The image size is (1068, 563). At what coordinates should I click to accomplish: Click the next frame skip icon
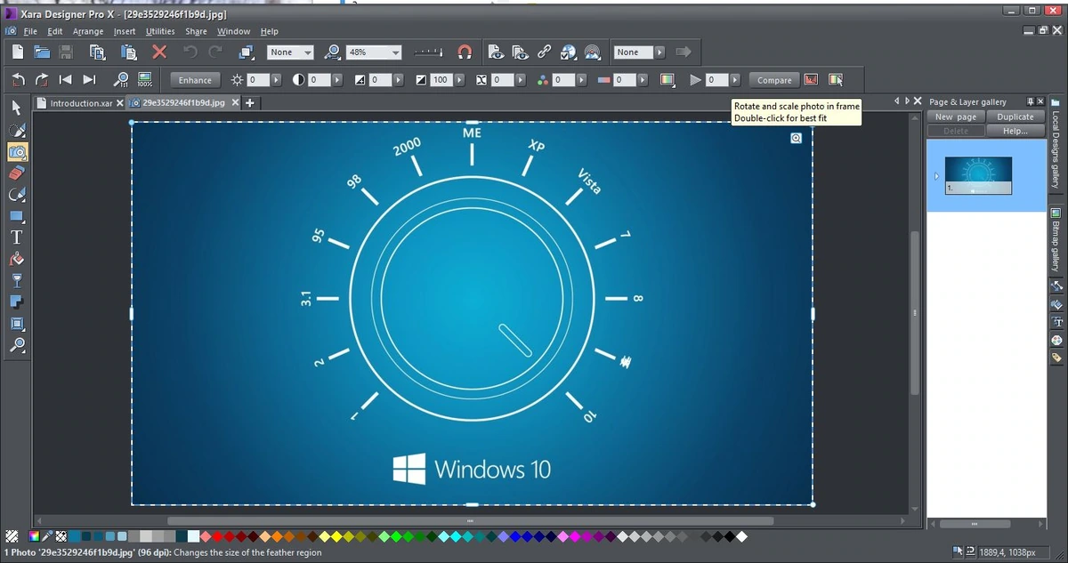pyautogui.click(x=88, y=79)
